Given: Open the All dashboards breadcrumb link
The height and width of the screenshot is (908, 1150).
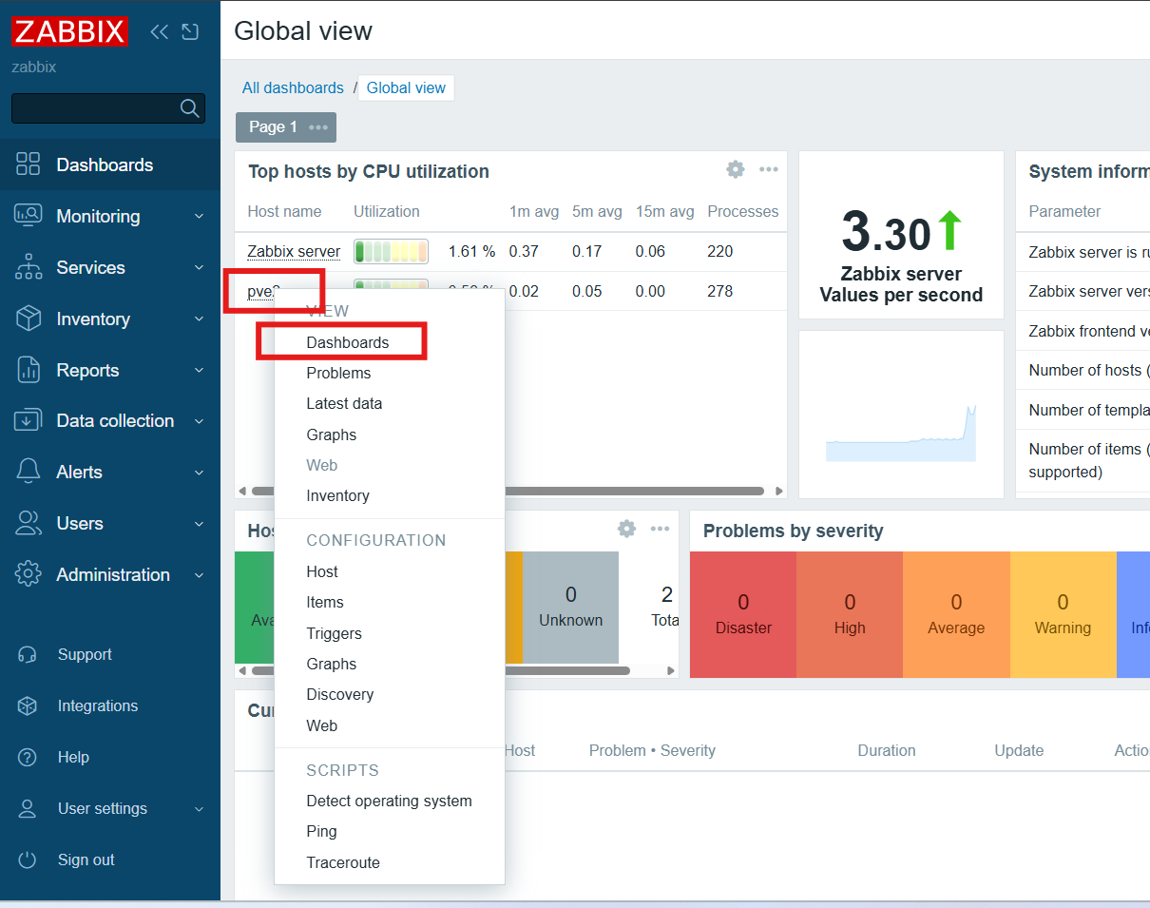Looking at the screenshot, I should 293,87.
